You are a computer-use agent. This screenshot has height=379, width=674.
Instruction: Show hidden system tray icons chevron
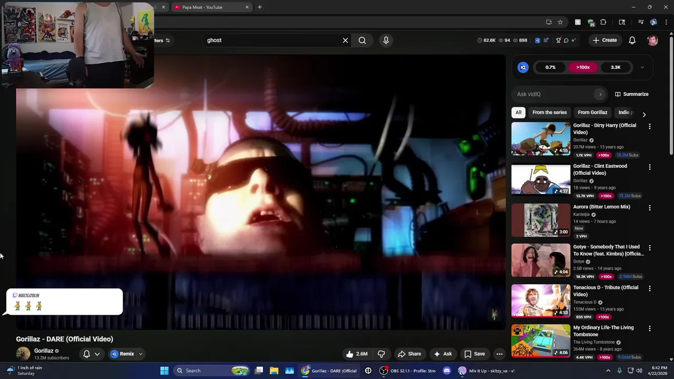click(x=608, y=371)
